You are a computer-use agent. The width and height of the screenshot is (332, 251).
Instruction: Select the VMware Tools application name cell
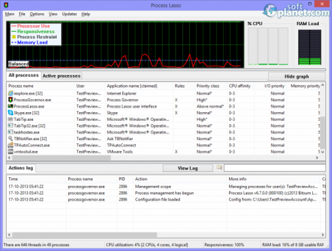[120, 151]
